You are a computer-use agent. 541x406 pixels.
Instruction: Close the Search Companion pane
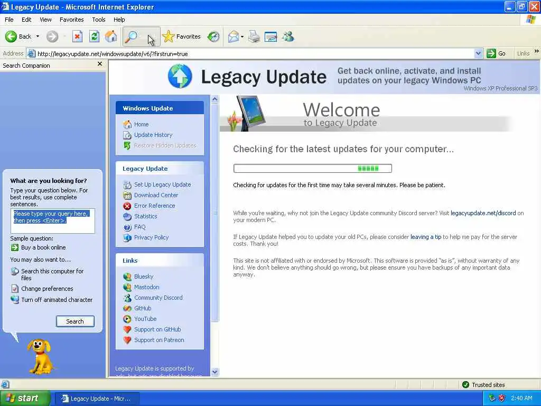pyautogui.click(x=100, y=64)
